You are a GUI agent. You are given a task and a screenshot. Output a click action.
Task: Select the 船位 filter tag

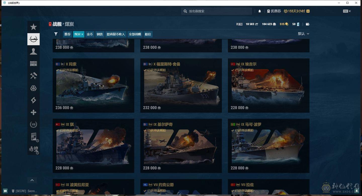(148, 34)
